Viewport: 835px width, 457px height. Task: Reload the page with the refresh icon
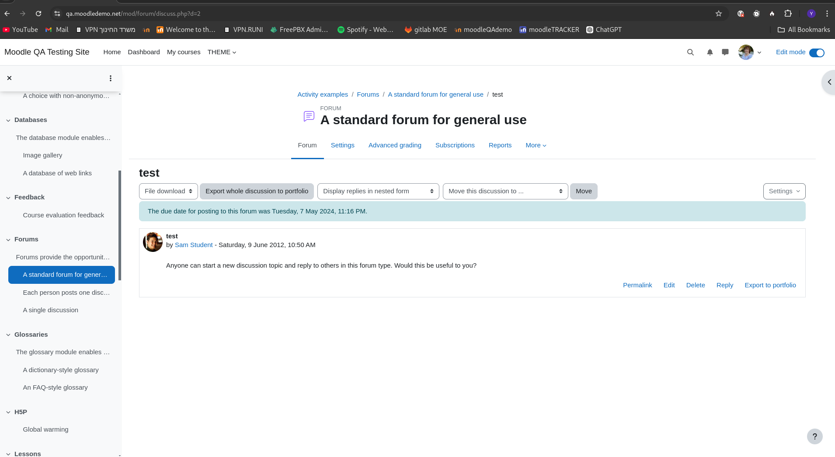[x=38, y=14]
